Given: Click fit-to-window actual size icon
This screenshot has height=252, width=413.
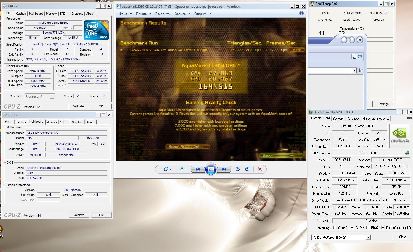Looking at the screenshot, I should pos(182,169).
